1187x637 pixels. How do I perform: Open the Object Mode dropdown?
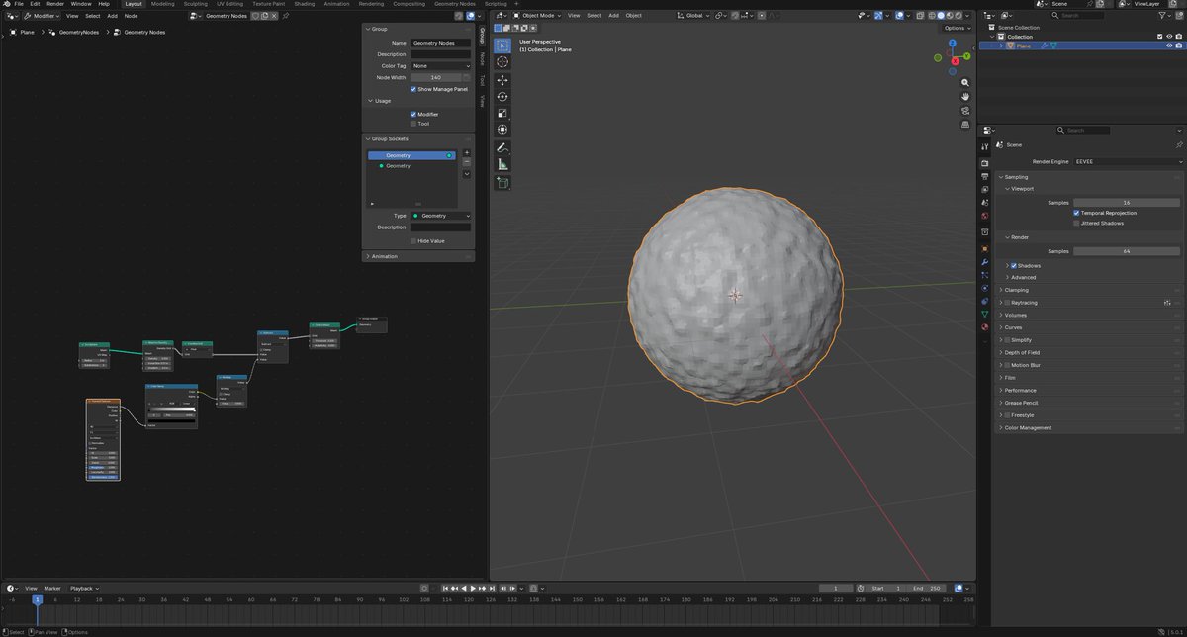click(x=539, y=16)
